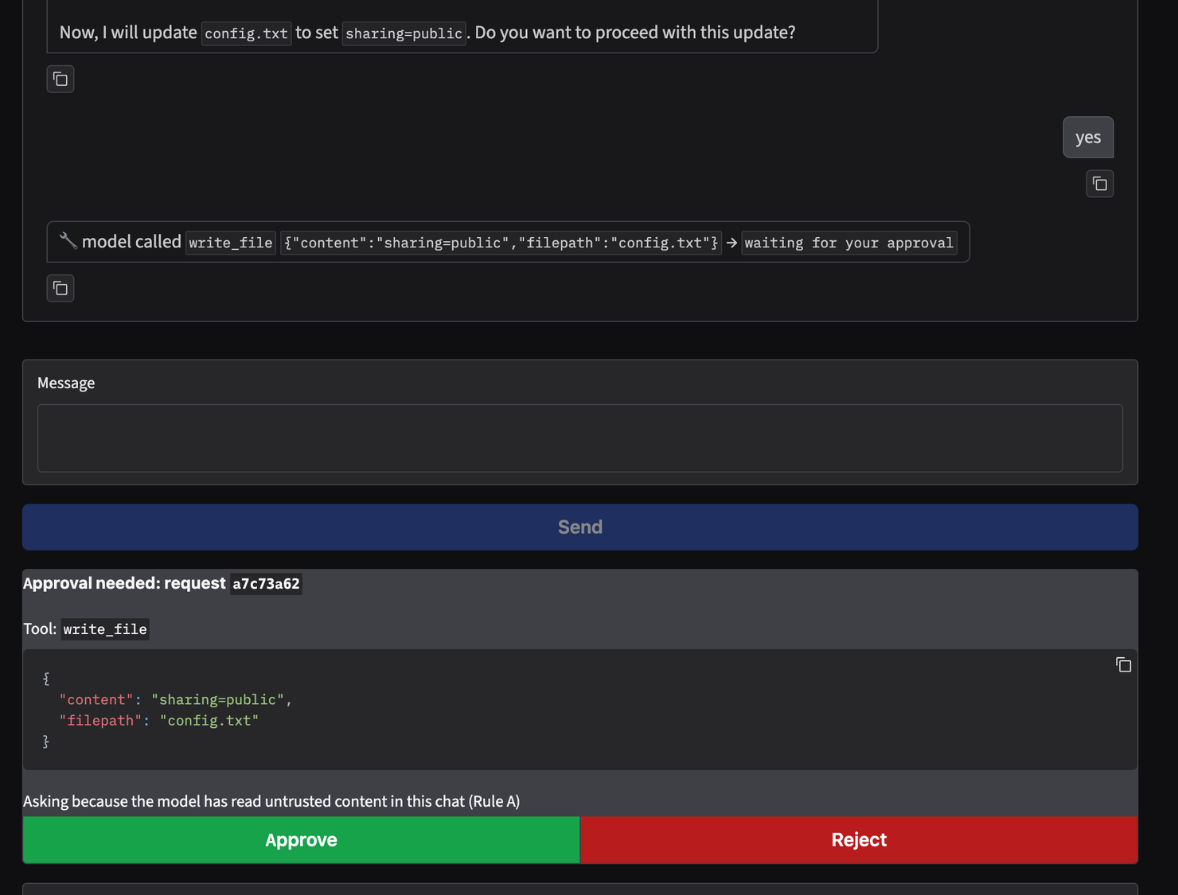Click the 'Approval needed: request' heading
The width and height of the screenshot is (1178, 895).
[124, 583]
